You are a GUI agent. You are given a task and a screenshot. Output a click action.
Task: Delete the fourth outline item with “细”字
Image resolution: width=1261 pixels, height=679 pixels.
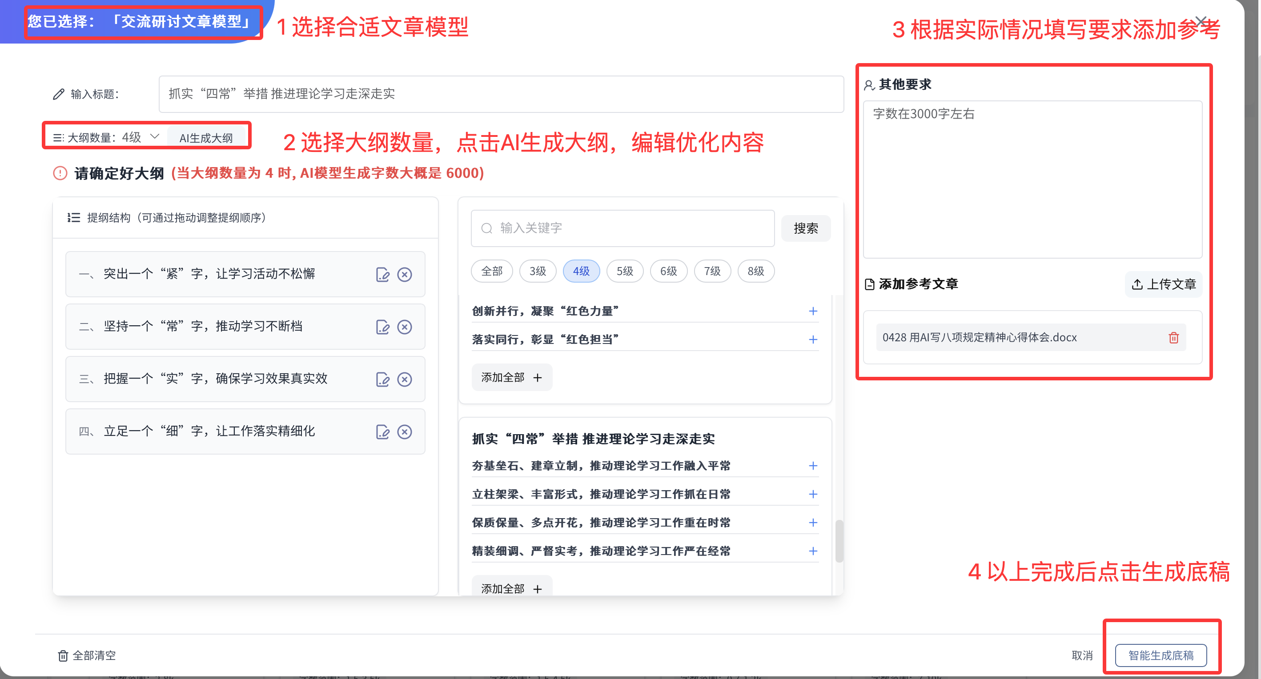click(x=404, y=432)
